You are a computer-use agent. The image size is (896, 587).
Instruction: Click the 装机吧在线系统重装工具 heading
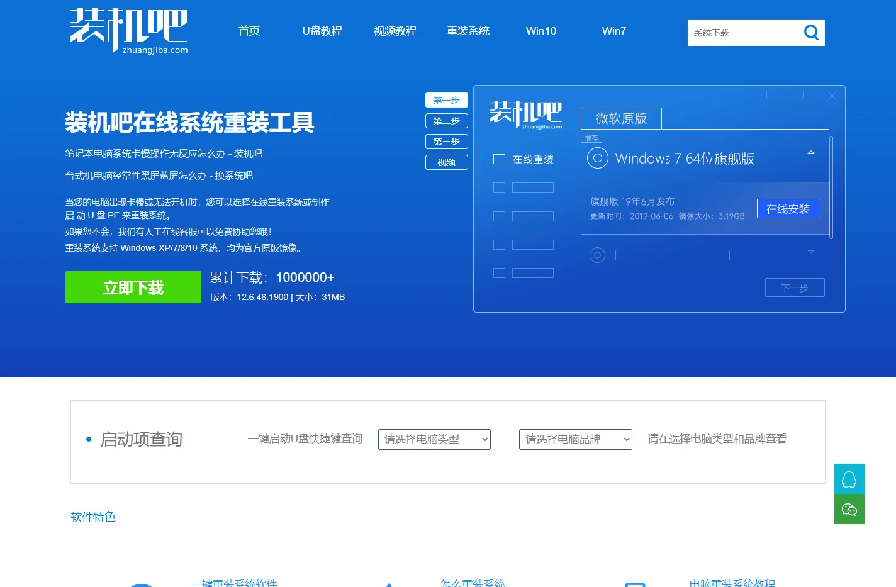point(189,122)
